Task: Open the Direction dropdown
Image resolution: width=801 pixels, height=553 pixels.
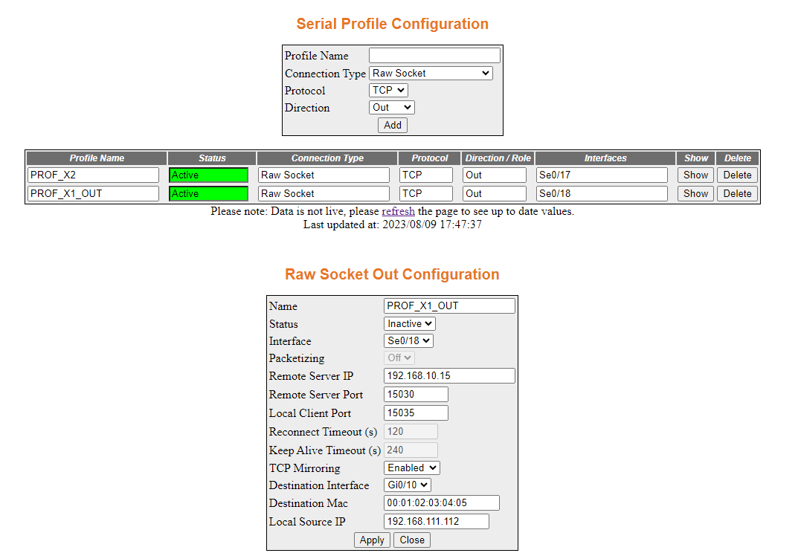Action: click(390, 107)
